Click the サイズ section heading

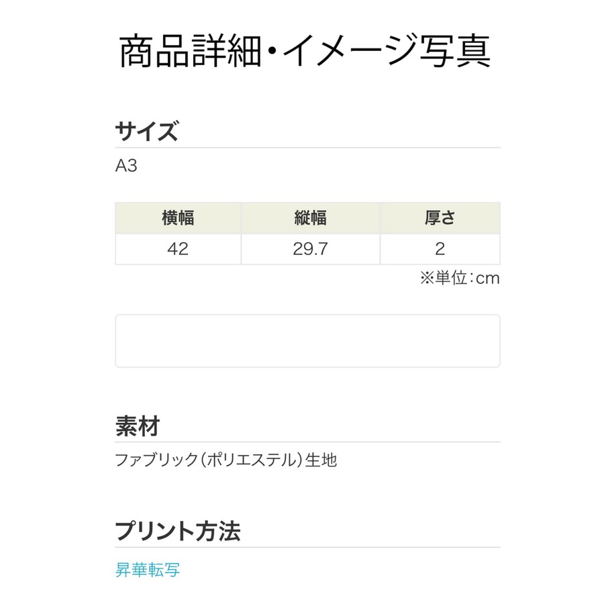click(146, 132)
